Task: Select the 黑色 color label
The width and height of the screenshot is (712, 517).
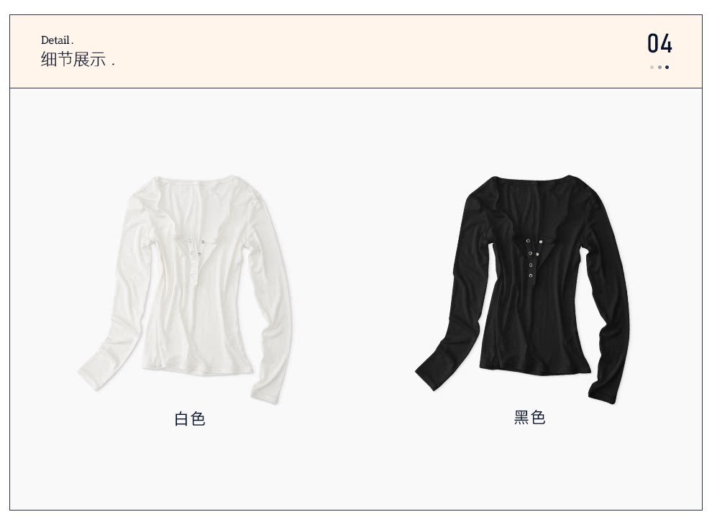Action: [x=529, y=417]
